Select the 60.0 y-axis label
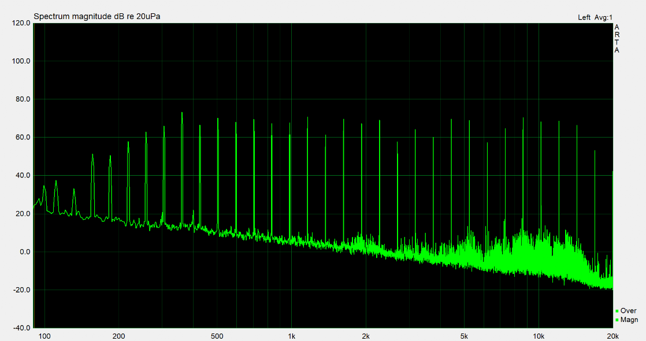 (x=23, y=138)
